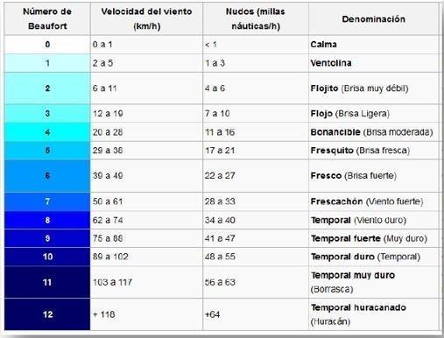Click the 'Número de Beaufort' column header
Image resolution: width=444 pixels, height=338 pixels.
click(47, 18)
